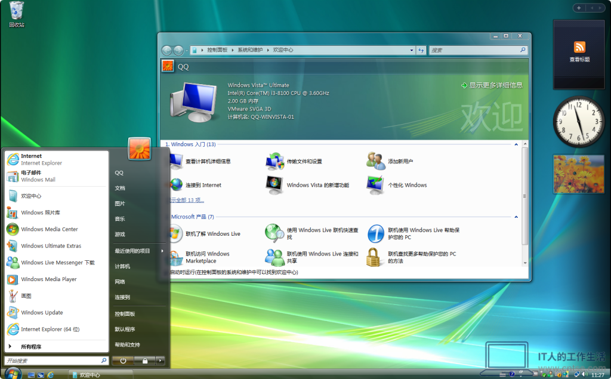
Task: Click arrow after 系统和维护 in breadcrumb
Action: [268, 50]
